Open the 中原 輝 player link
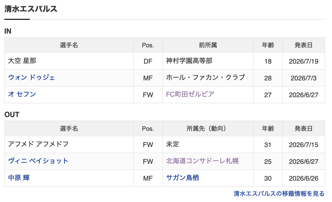Image resolution: width=332 pixels, height=202 pixels. (x=19, y=178)
